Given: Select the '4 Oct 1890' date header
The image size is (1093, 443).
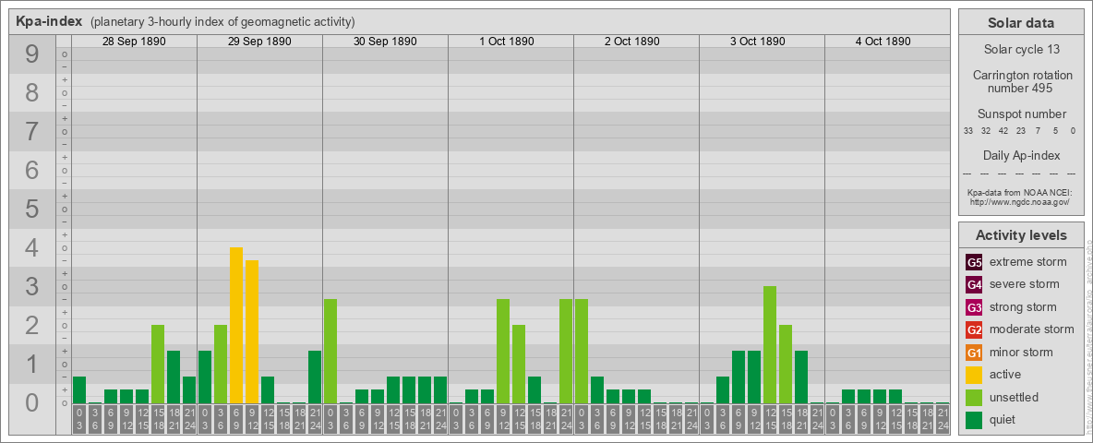Looking at the screenshot, I should point(883,42).
